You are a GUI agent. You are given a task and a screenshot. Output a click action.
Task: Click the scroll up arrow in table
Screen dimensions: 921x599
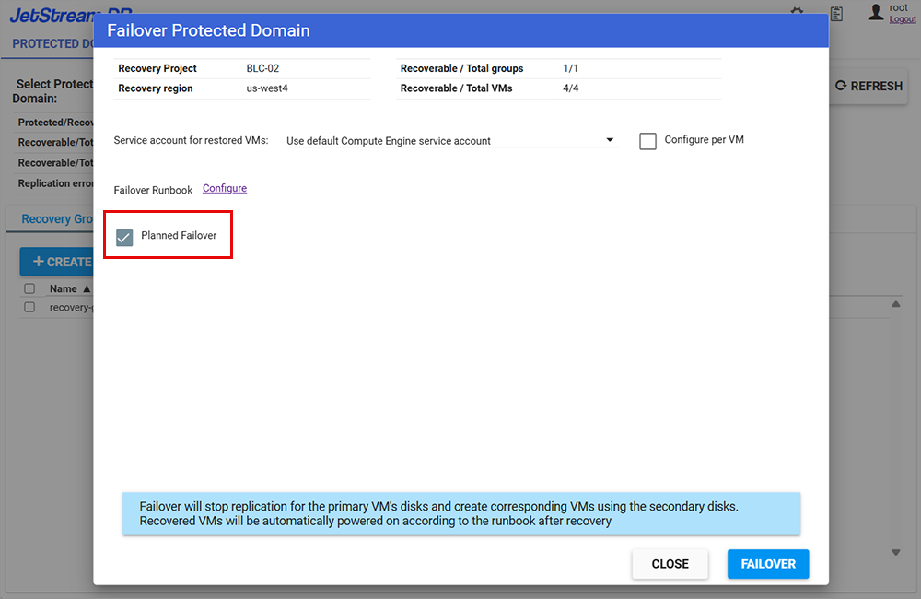coord(896,304)
